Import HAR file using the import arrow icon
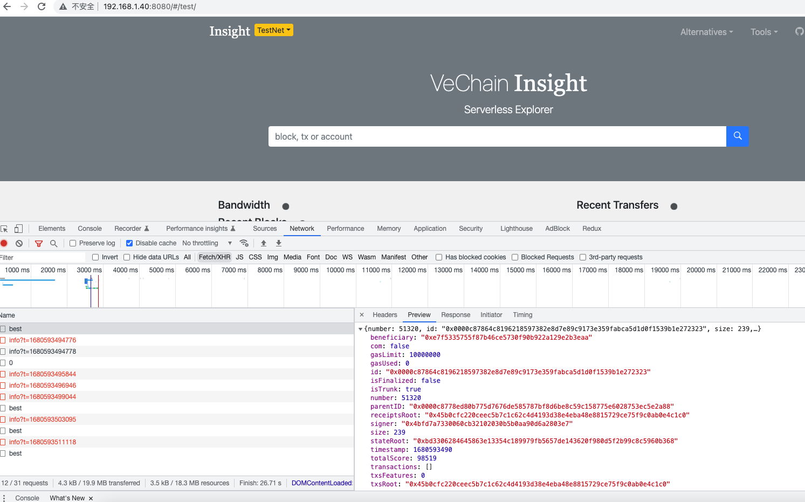Screen dimensions: 805x502 [x=263, y=243]
